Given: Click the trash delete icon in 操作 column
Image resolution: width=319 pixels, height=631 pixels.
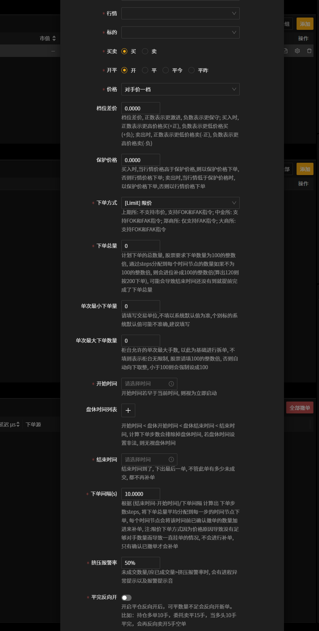Looking at the screenshot, I should 309,51.
